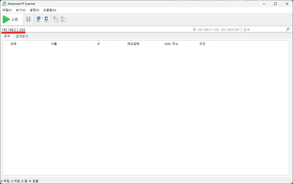The image size is (293, 184).
Task: Maximize the Advanced IP Scanner window
Action: (x=275, y=4)
